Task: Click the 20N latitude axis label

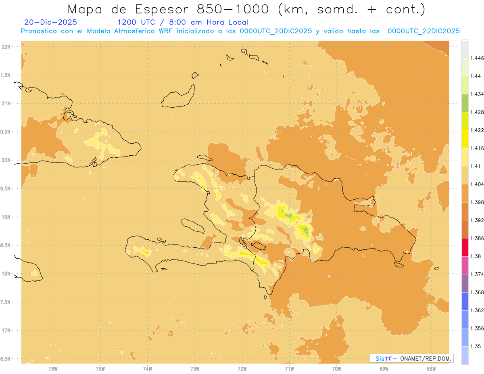Action: pyautogui.click(x=6, y=160)
